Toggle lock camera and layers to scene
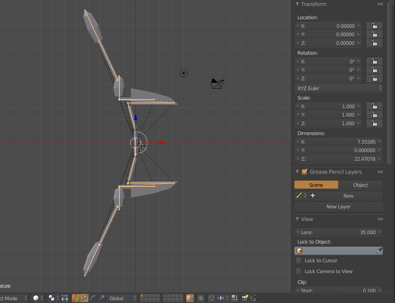This screenshot has width=395, height=303. (190, 298)
